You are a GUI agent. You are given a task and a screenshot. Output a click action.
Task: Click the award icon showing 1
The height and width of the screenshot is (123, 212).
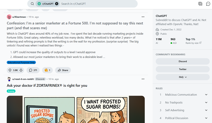tap(47, 70)
